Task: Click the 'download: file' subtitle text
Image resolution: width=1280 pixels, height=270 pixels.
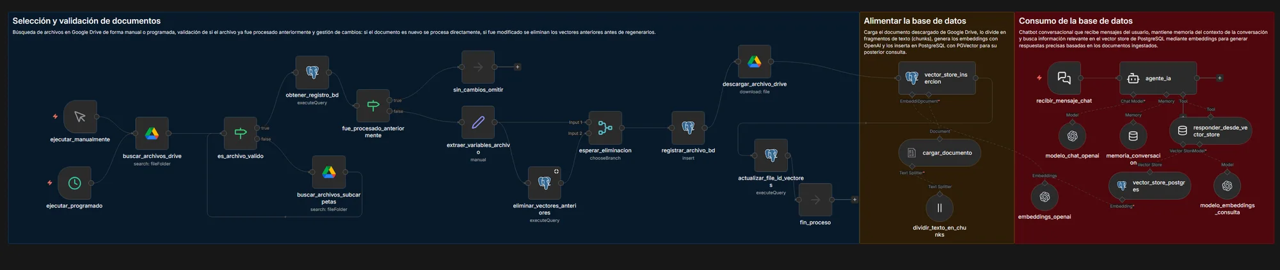Action: (x=755, y=92)
